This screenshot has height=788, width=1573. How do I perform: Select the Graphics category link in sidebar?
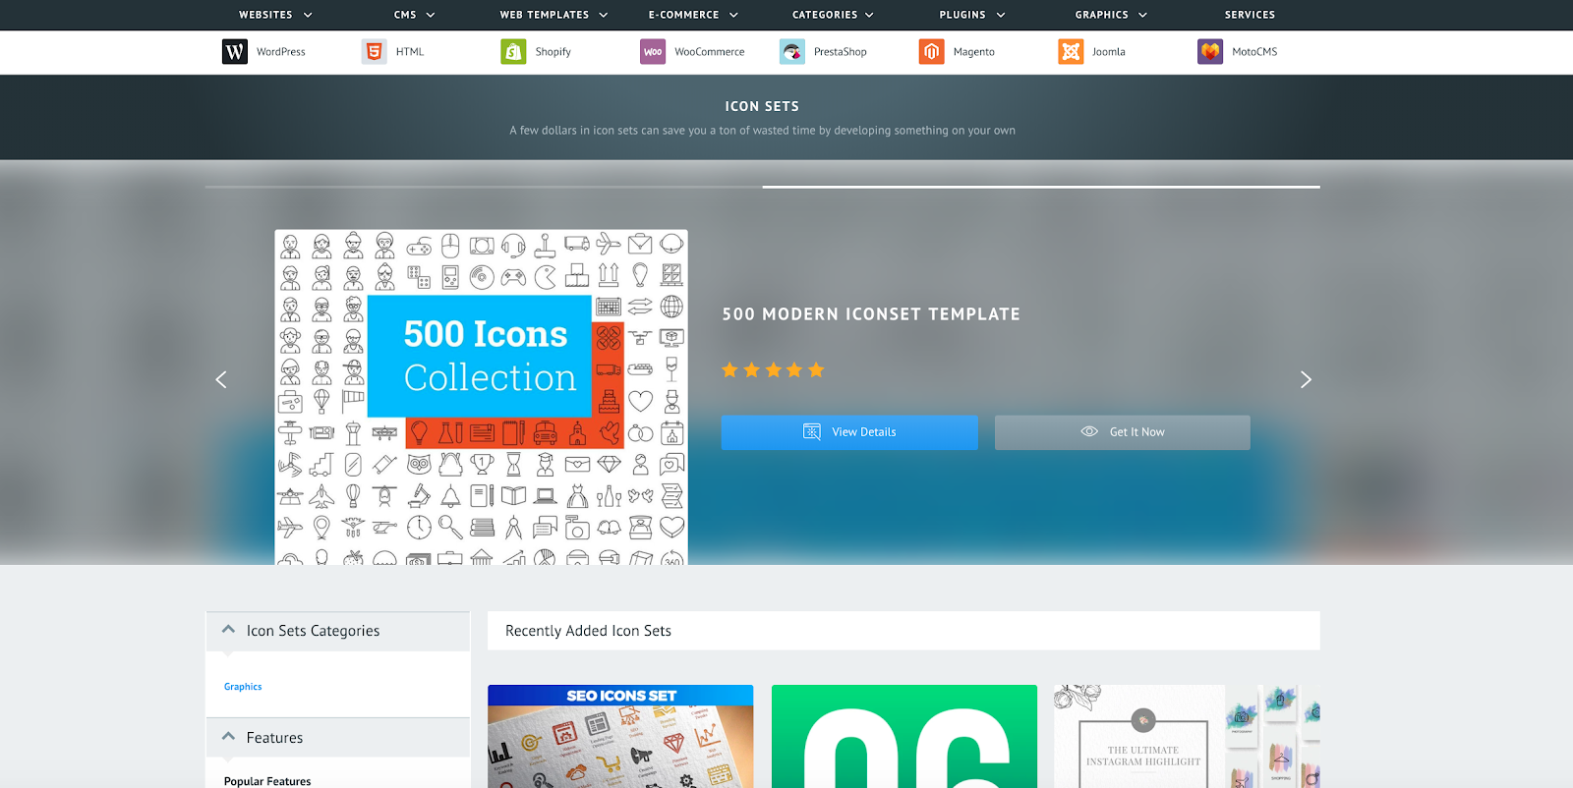pyautogui.click(x=243, y=687)
